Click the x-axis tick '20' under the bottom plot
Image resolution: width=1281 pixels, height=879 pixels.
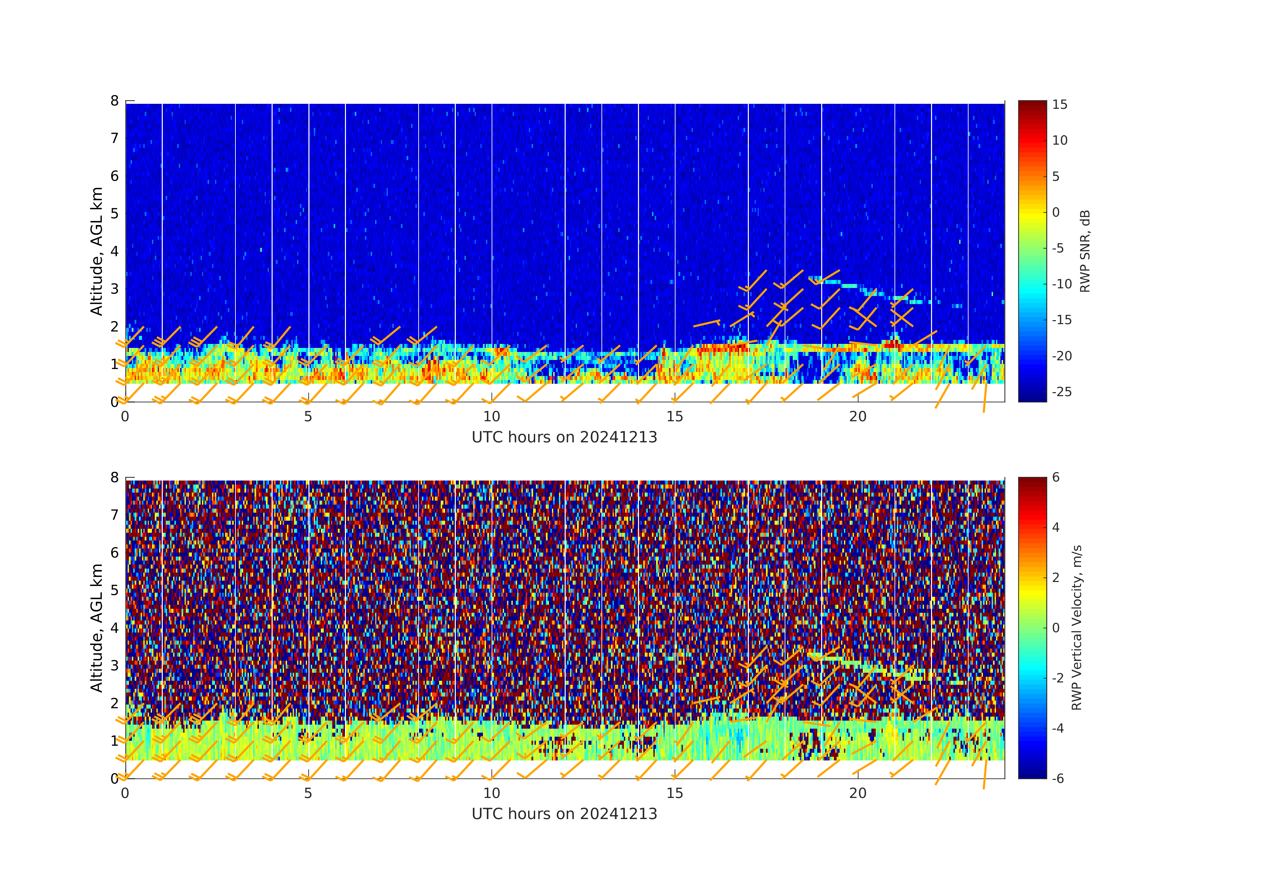click(x=858, y=794)
